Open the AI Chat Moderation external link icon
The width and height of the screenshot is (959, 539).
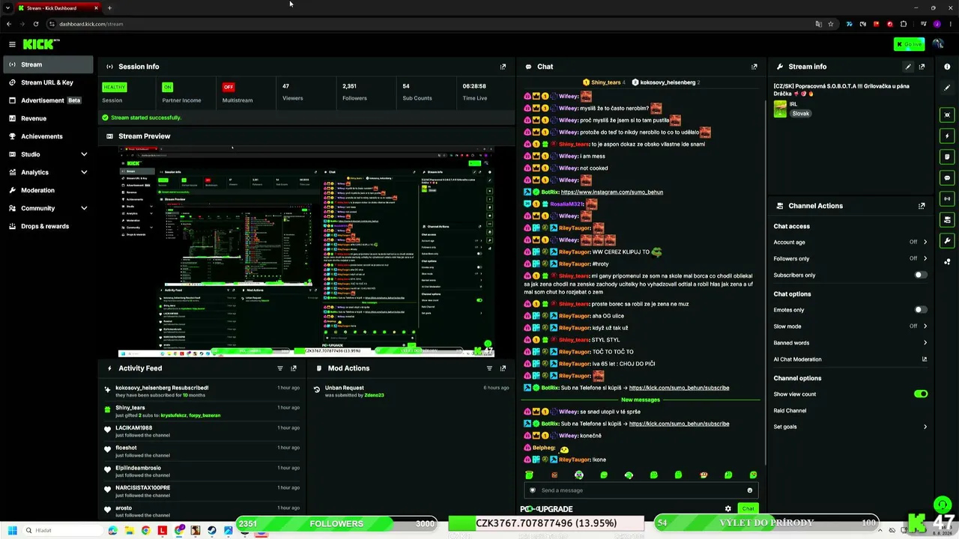[925, 359]
